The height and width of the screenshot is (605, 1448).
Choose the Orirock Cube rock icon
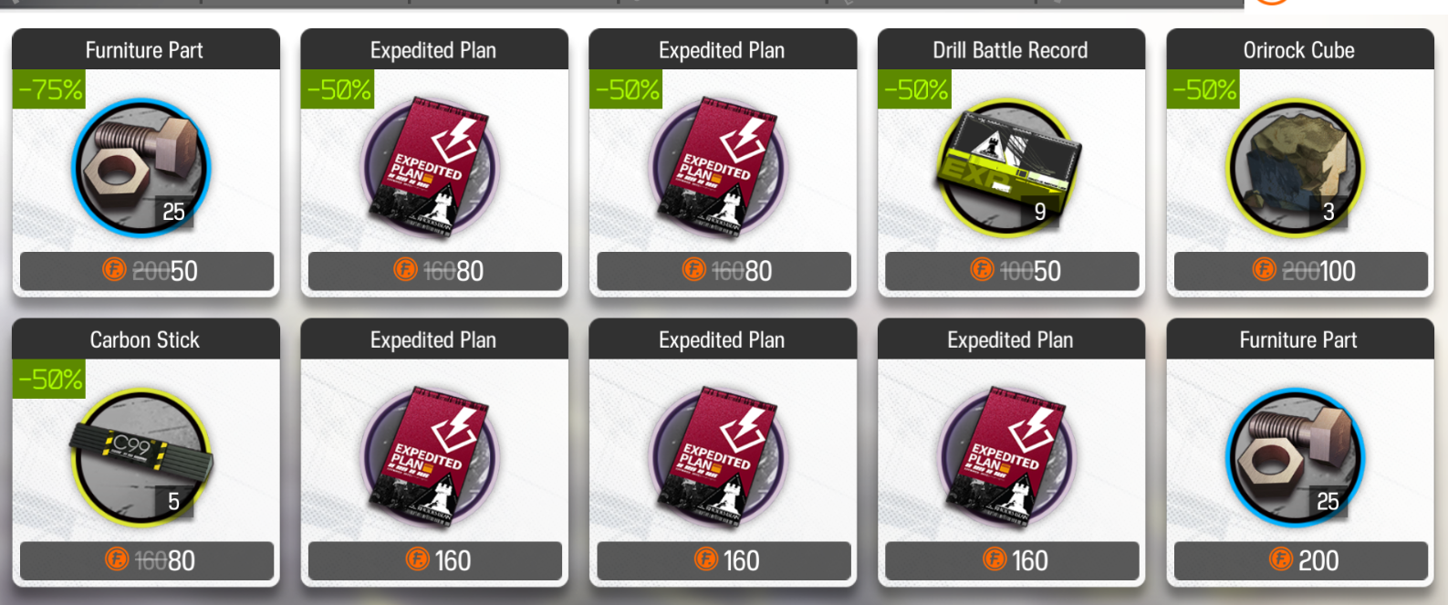(1297, 168)
